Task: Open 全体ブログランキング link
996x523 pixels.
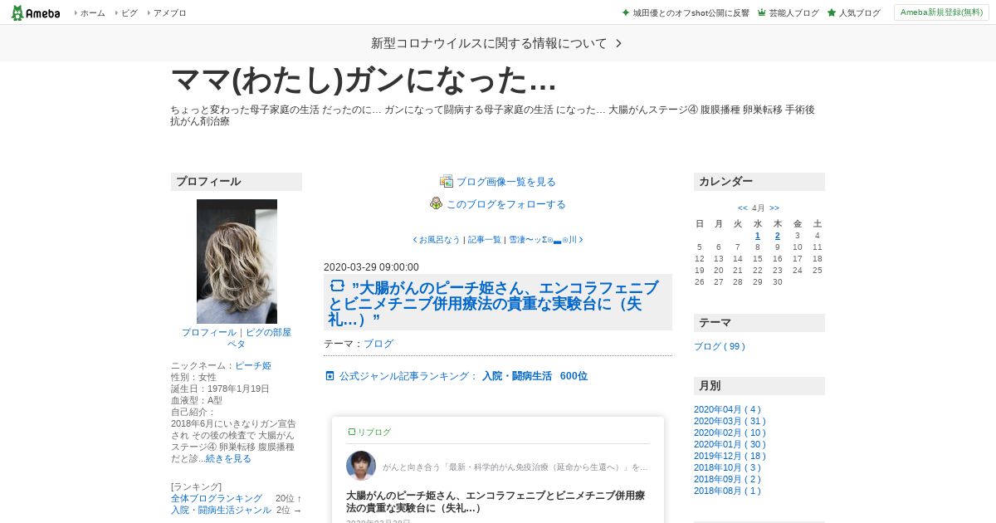Action: (x=217, y=498)
